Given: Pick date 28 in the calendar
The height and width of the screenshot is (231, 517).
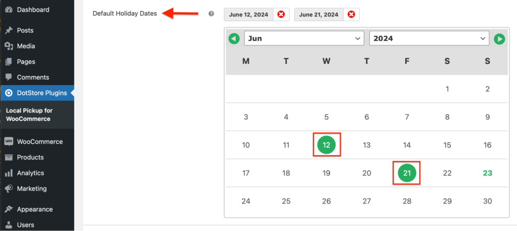Looking at the screenshot, I should pyautogui.click(x=407, y=201).
